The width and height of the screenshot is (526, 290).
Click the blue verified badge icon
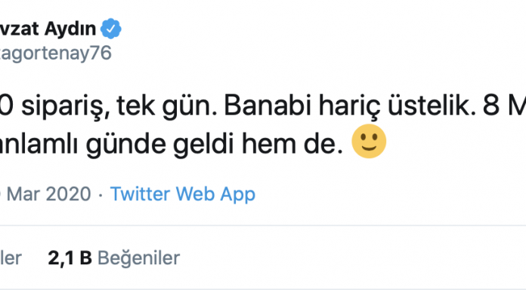(x=111, y=29)
